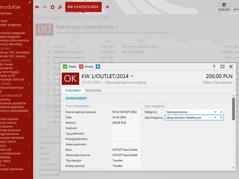Viewport: 239px width, 179px height.
Task: Click the dialog scrollbar down arrow
Action: pos(234,168)
